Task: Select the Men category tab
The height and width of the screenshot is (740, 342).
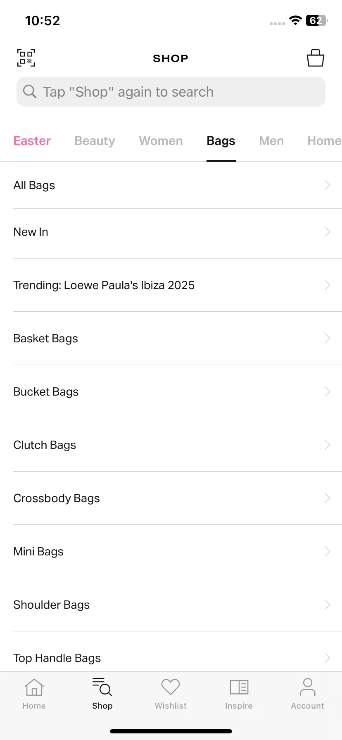Action: point(271,141)
